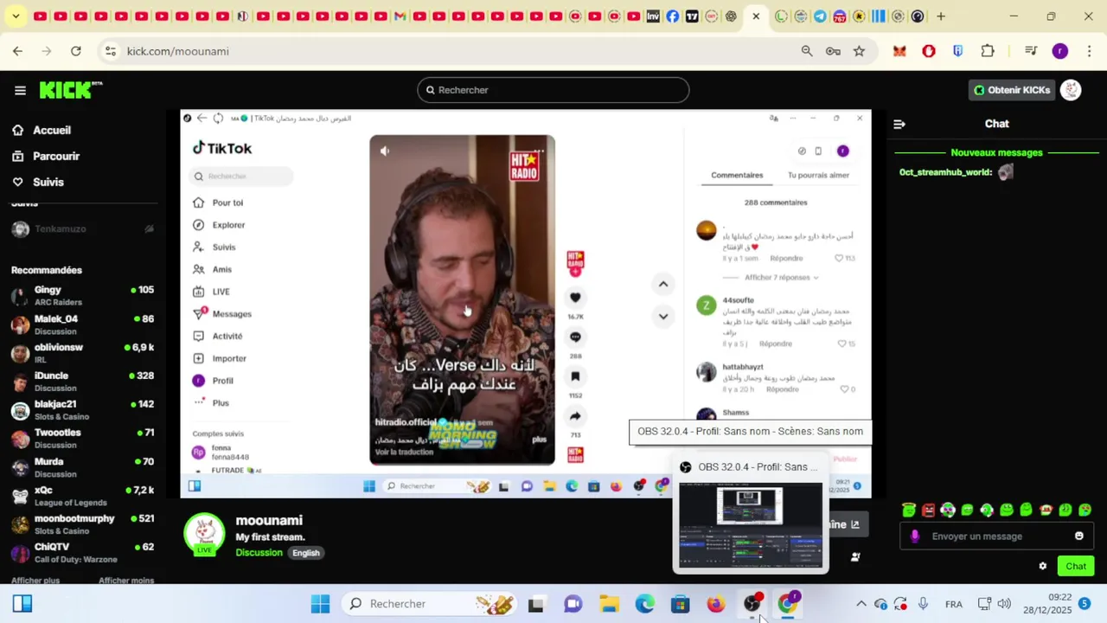Open MetaMask fox extension

click(x=899, y=51)
